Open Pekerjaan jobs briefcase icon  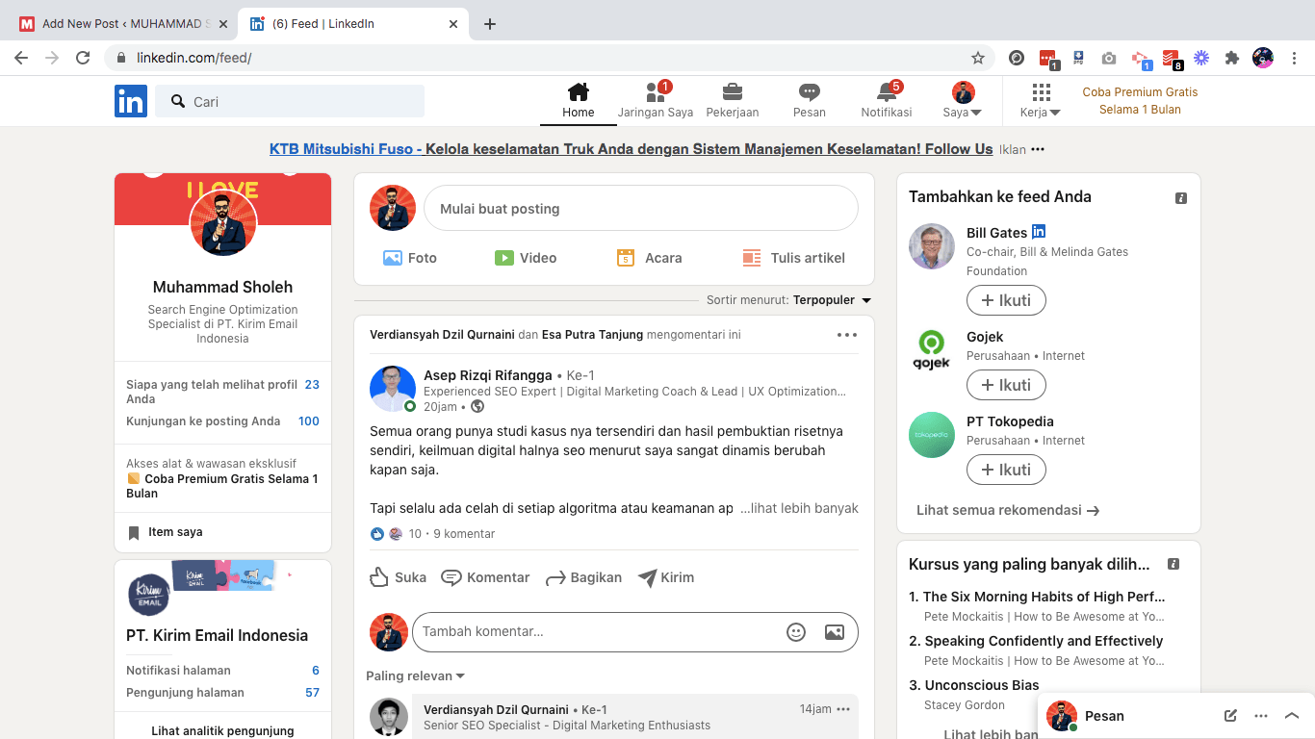733,101
